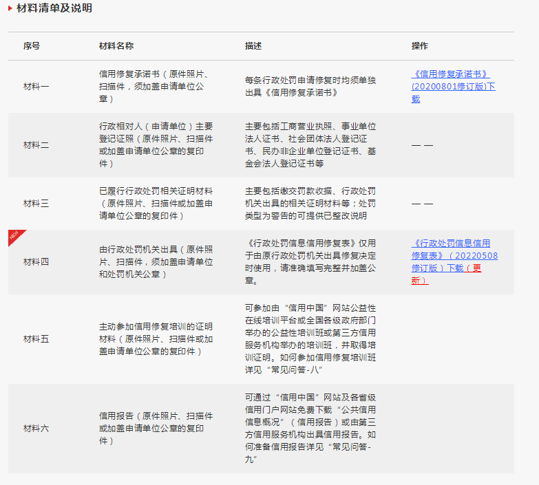The height and width of the screenshot is (485, 539).
Task: Select the 操作 column header
Action: pos(420,46)
